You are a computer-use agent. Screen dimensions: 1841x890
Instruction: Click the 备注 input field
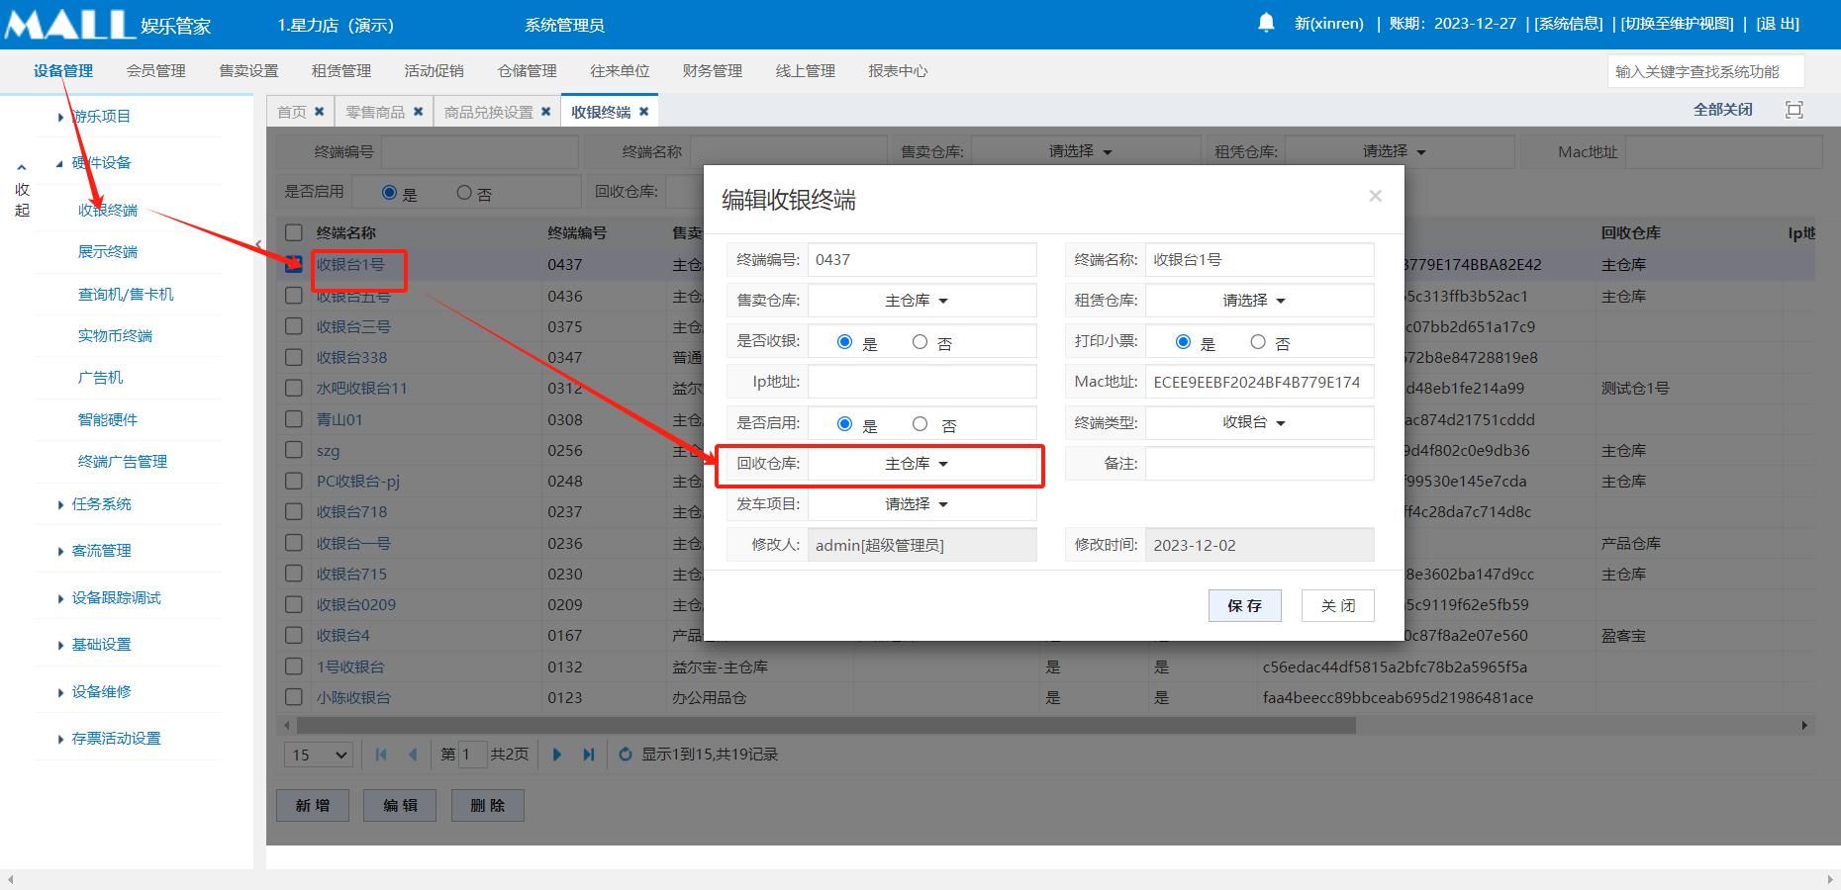[1259, 464]
